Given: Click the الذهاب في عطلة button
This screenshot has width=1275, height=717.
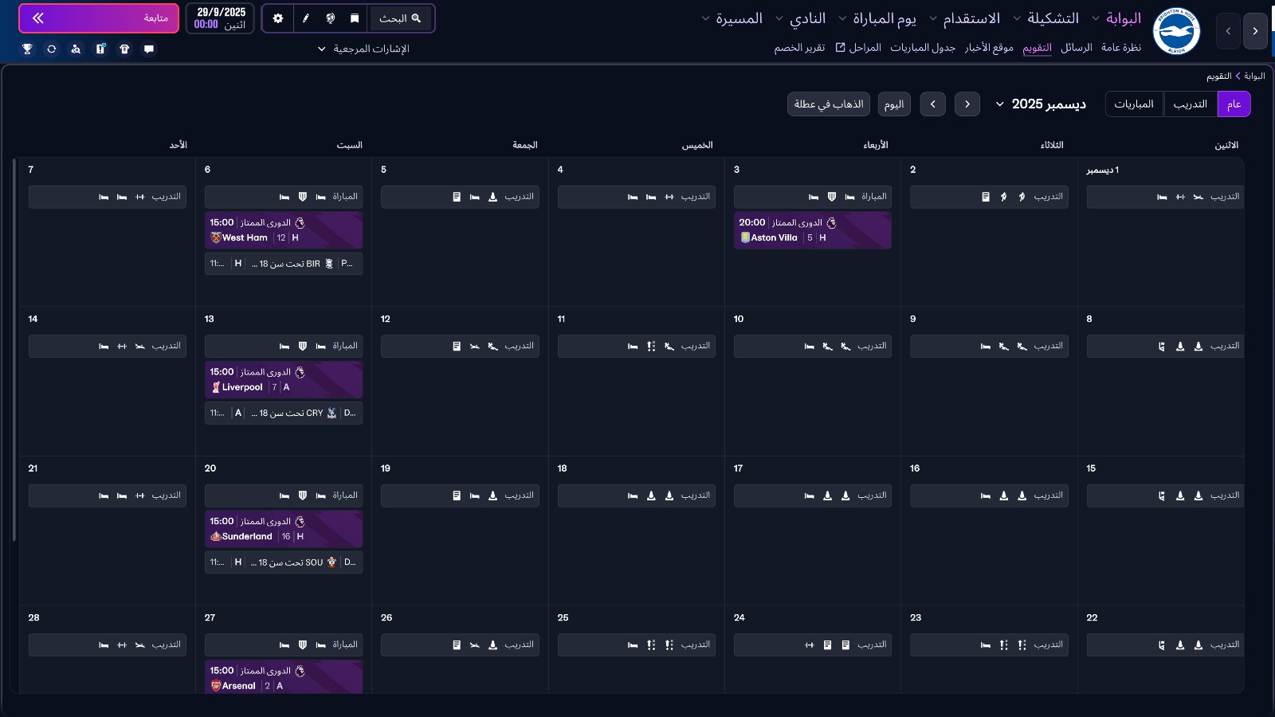Looking at the screenshot, I should (x=829, y=104).
